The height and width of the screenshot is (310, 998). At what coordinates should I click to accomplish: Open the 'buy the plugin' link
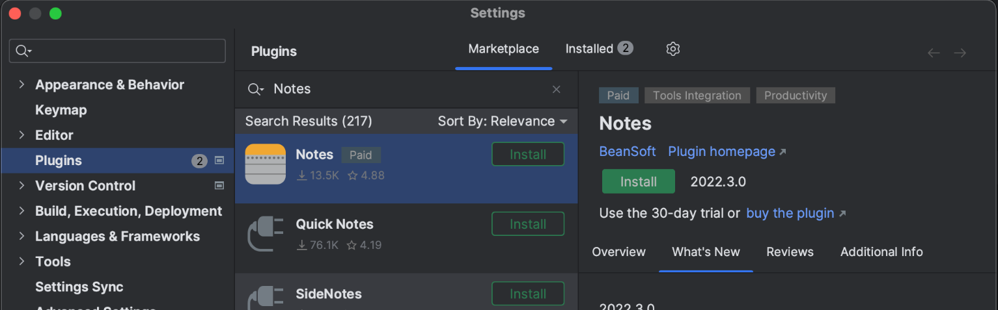tap(790, 213)
